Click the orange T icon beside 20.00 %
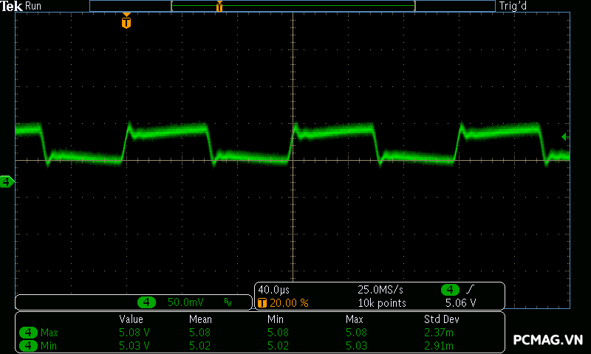 tap(262, 303)
